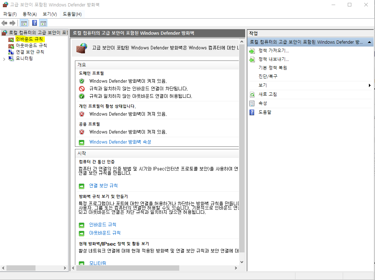Click the Back arrow toolbar icon
The image size is (375, 280).
(4, 23)
